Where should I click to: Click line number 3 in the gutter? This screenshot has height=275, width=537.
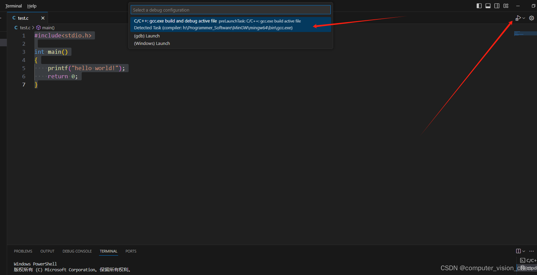click(24, 52)
